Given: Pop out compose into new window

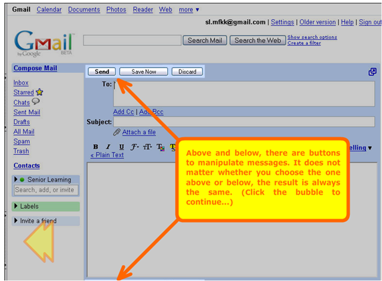Looking at the screenshot, I should coord(372,72).
